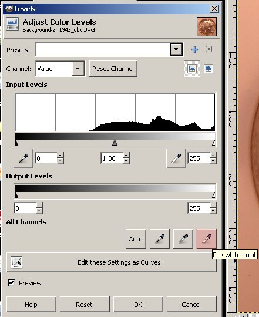Click the Pick white point eyedropper
Viewport: 259px width, 317px height.
[206, 239]
